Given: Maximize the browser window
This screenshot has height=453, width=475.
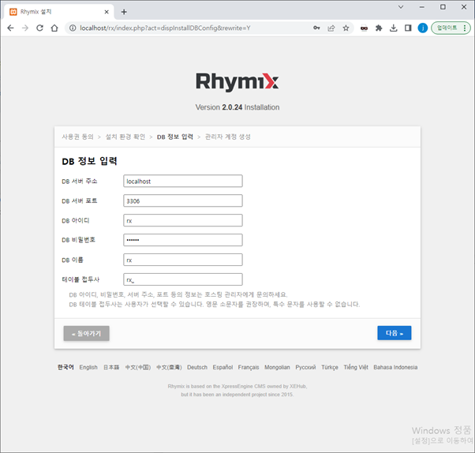Looking at the screenshot, I should tap(443, 7).
